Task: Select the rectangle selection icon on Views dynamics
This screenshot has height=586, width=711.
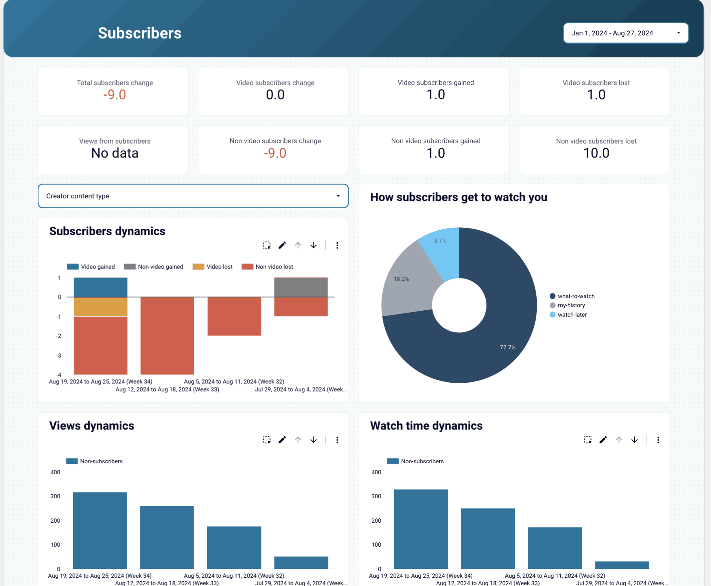Action: pos(267,440)
